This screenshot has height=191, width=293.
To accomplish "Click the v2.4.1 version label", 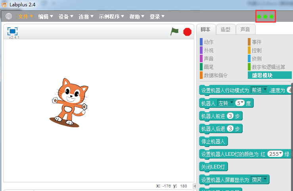I will 14,37.
